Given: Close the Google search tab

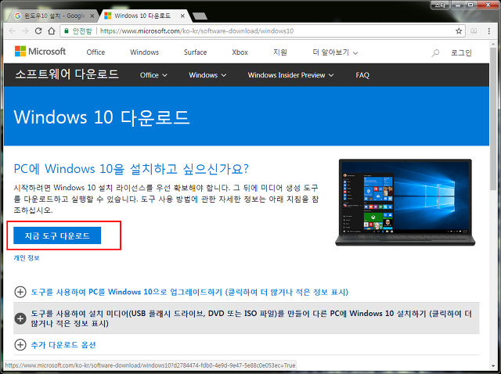Looking at the screenshot, I should 92,16.
